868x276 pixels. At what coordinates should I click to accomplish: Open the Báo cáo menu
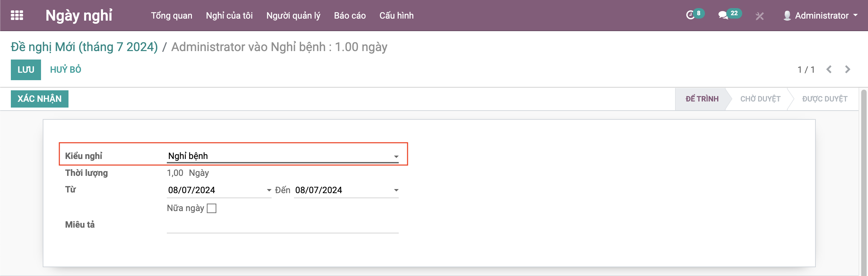coord(350,16)
